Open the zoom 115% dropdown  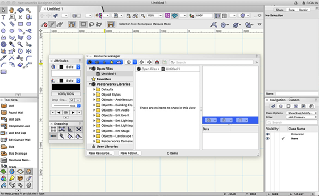161,15
